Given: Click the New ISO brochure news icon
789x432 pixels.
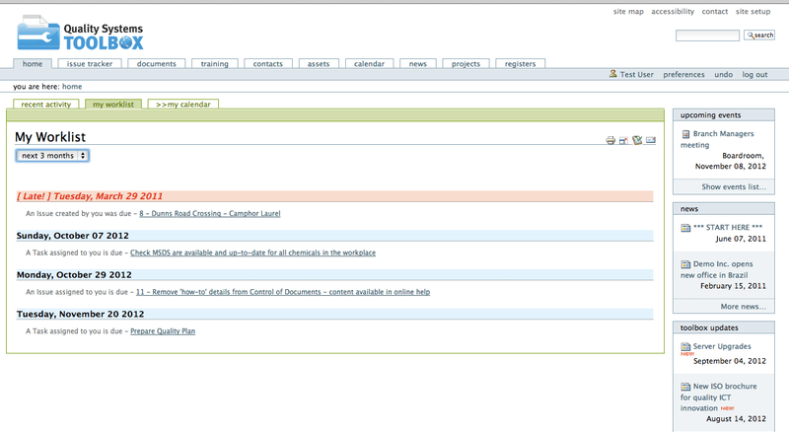Looking at the screenshot, I should (685, 387).
